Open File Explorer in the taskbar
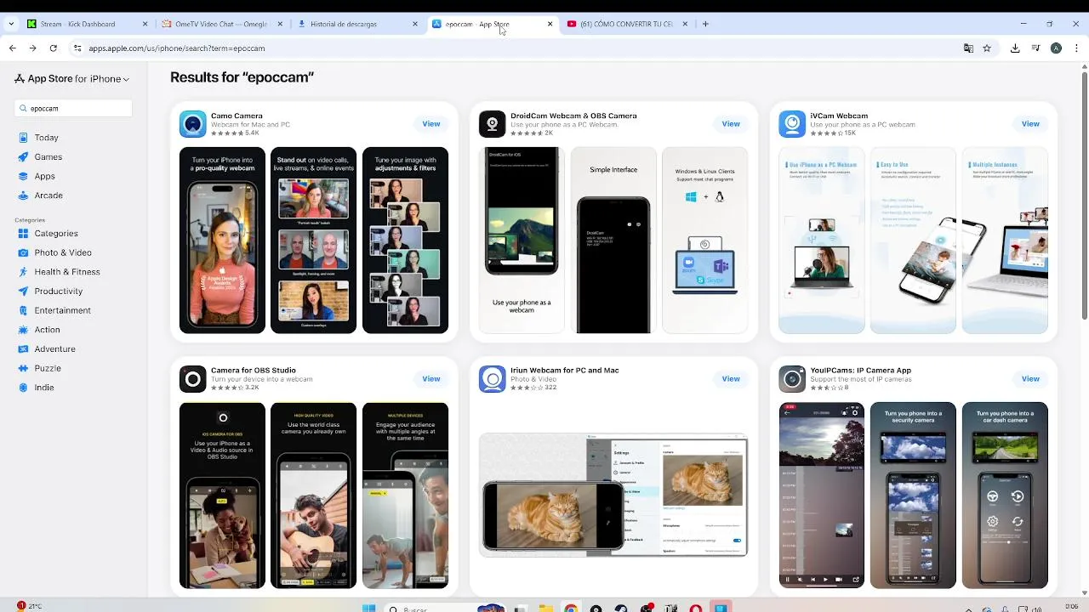Viewport: 1089px width, 612px height. (x=545, y=608)
